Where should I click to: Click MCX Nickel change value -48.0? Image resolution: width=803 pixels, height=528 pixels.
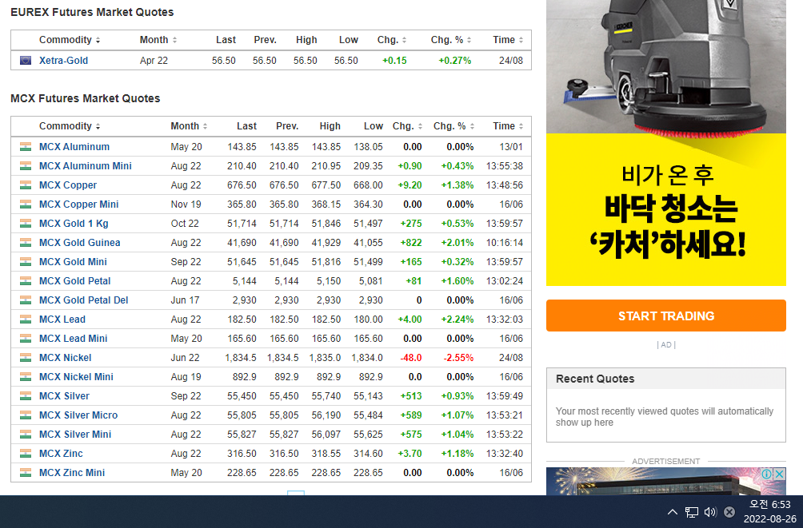coord(411,358)
